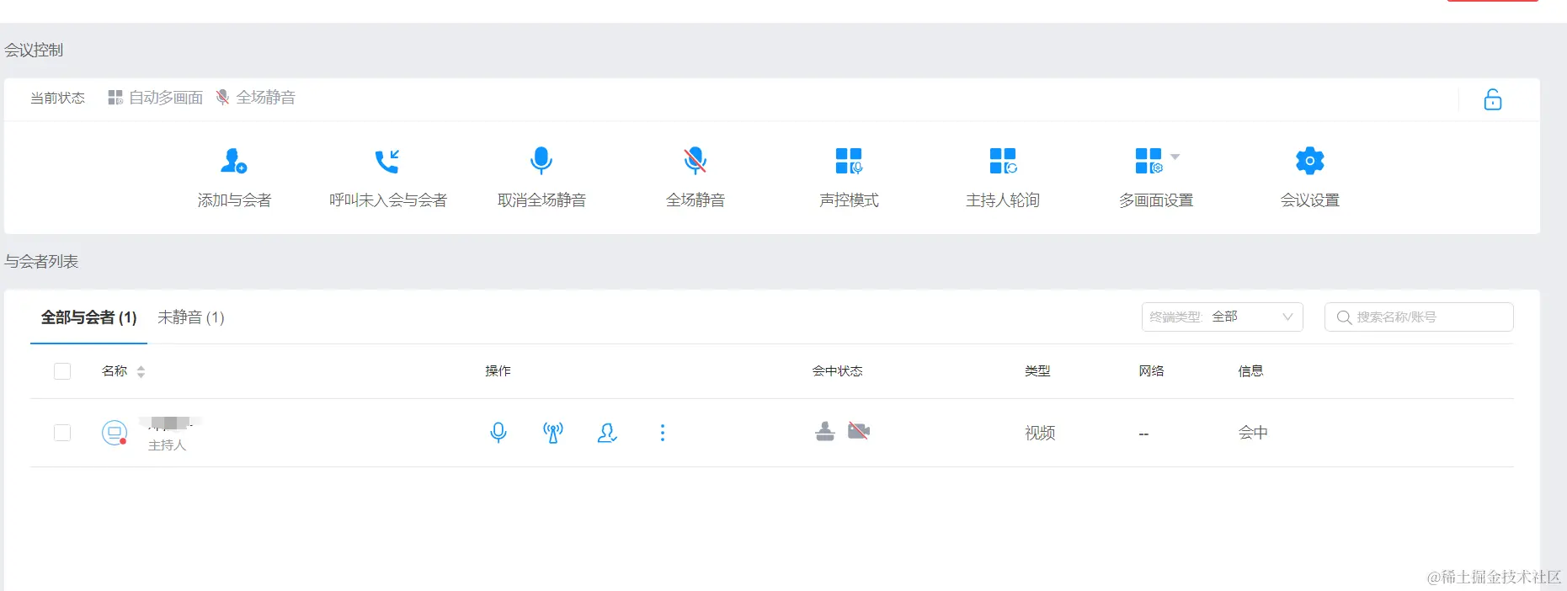Click the host's terminal avatar icon
Viewport: 1567px width, 591px height.
[x=115, y=433]
